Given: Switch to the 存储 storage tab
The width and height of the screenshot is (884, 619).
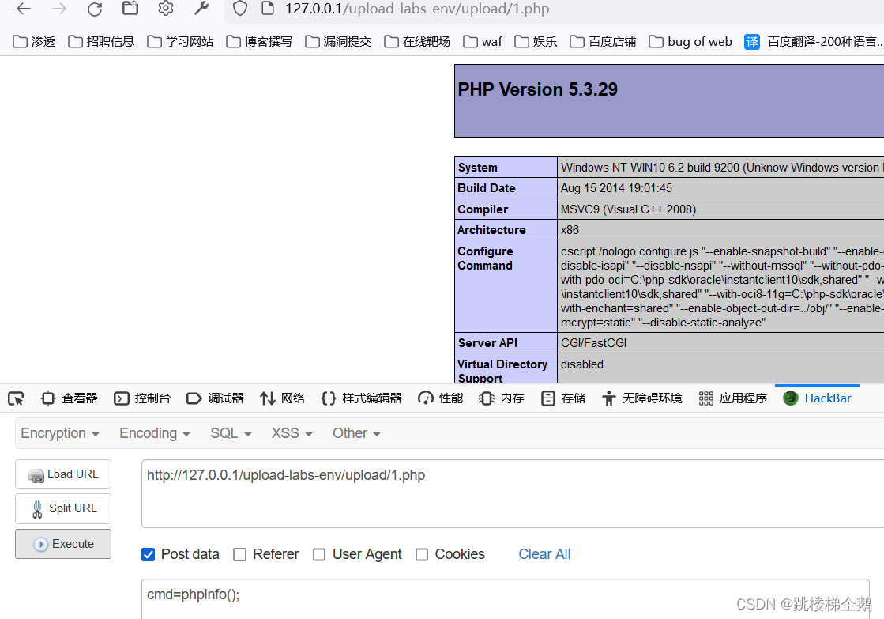Looking at the screenshot, I should coord(562,398).
